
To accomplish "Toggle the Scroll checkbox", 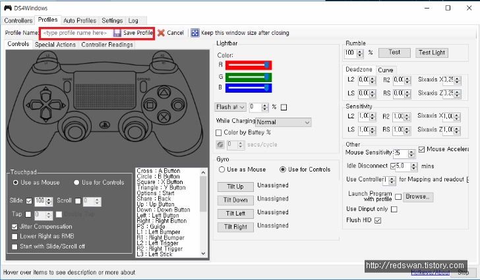I will [78, 201].
